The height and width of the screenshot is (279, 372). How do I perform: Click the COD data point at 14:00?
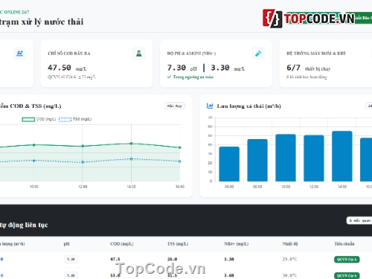[131, 144]
